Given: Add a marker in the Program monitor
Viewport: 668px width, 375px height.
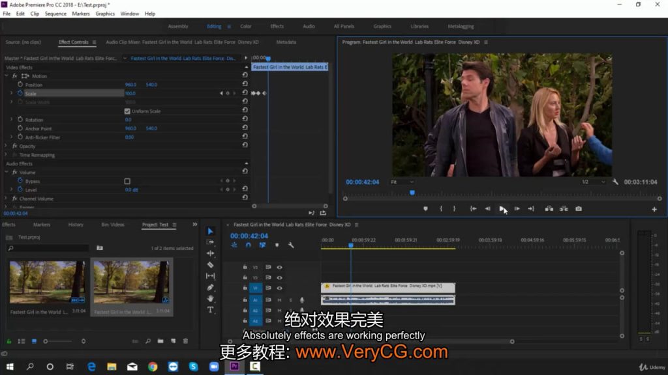Looking at the screenshot, I should coord(425,209).
